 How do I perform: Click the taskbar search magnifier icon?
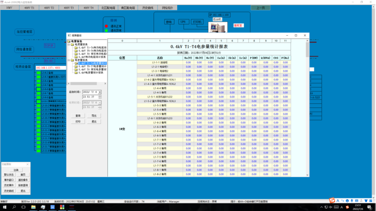[x=14, y=207]
